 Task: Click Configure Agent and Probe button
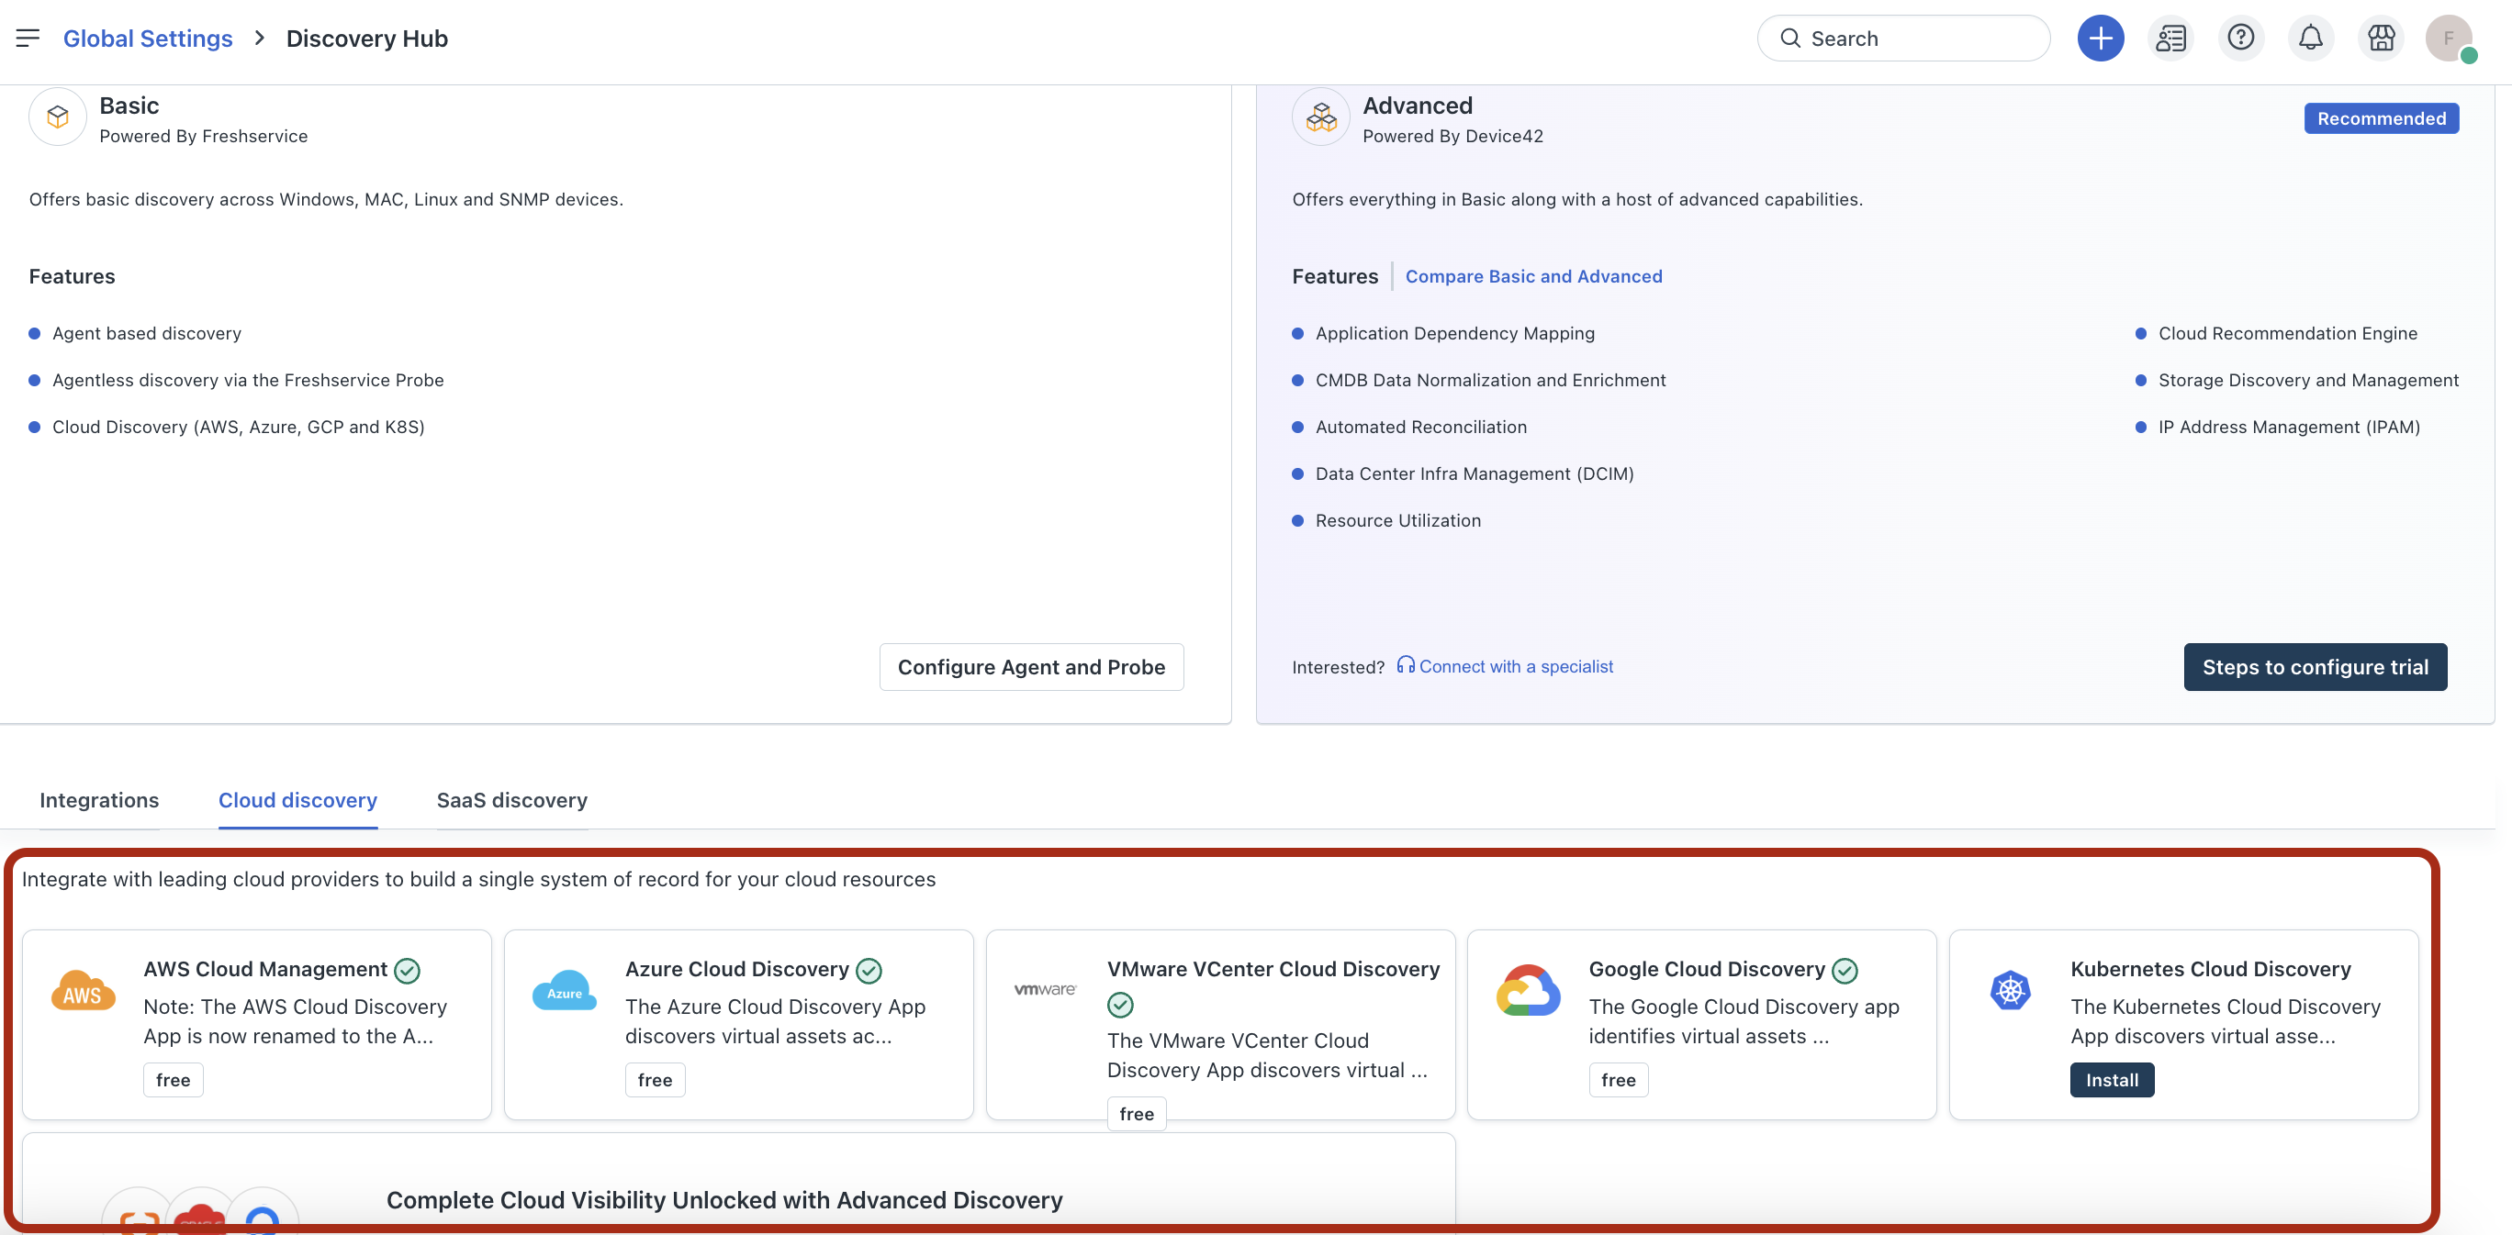1031,667
